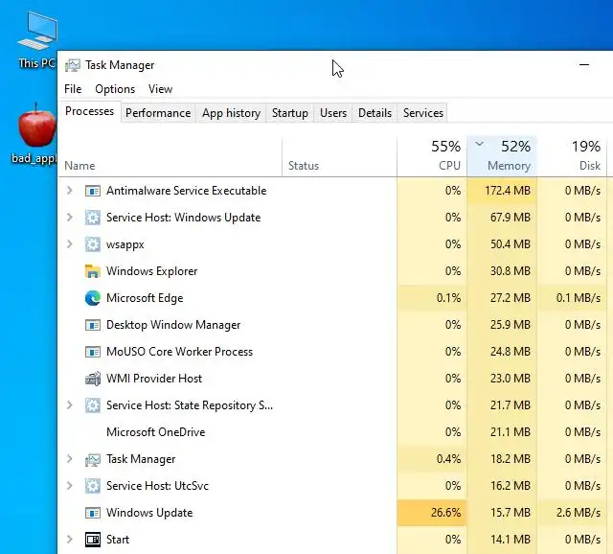613x554 pixels.
Task: Click the Task Manager title bar icon
Action: click(73, 65)
